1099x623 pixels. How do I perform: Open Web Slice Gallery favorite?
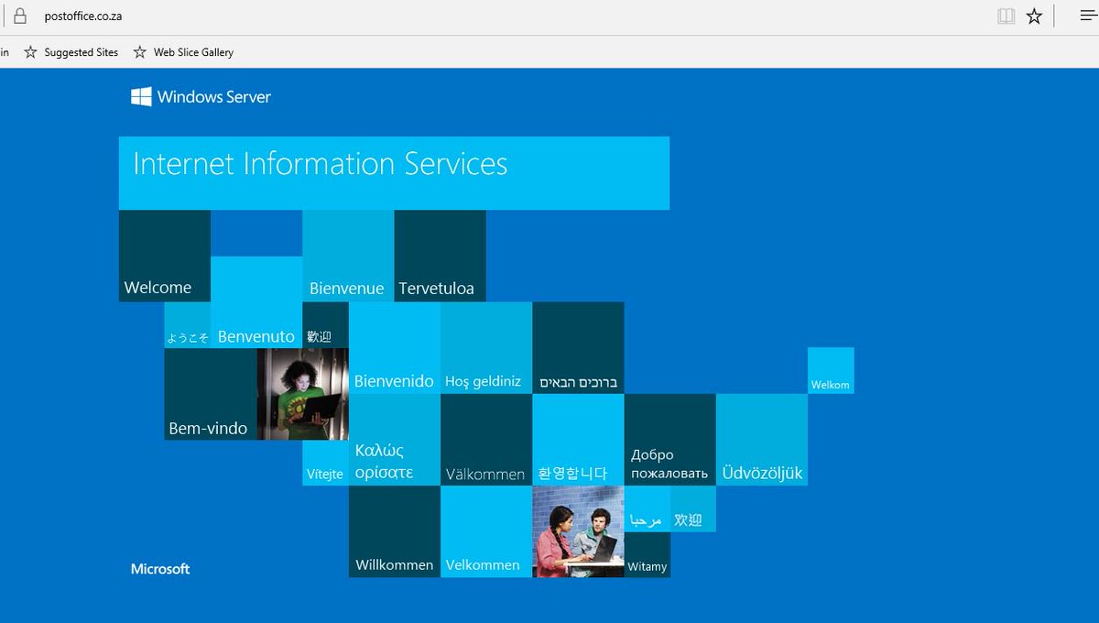tap(183, 52)
